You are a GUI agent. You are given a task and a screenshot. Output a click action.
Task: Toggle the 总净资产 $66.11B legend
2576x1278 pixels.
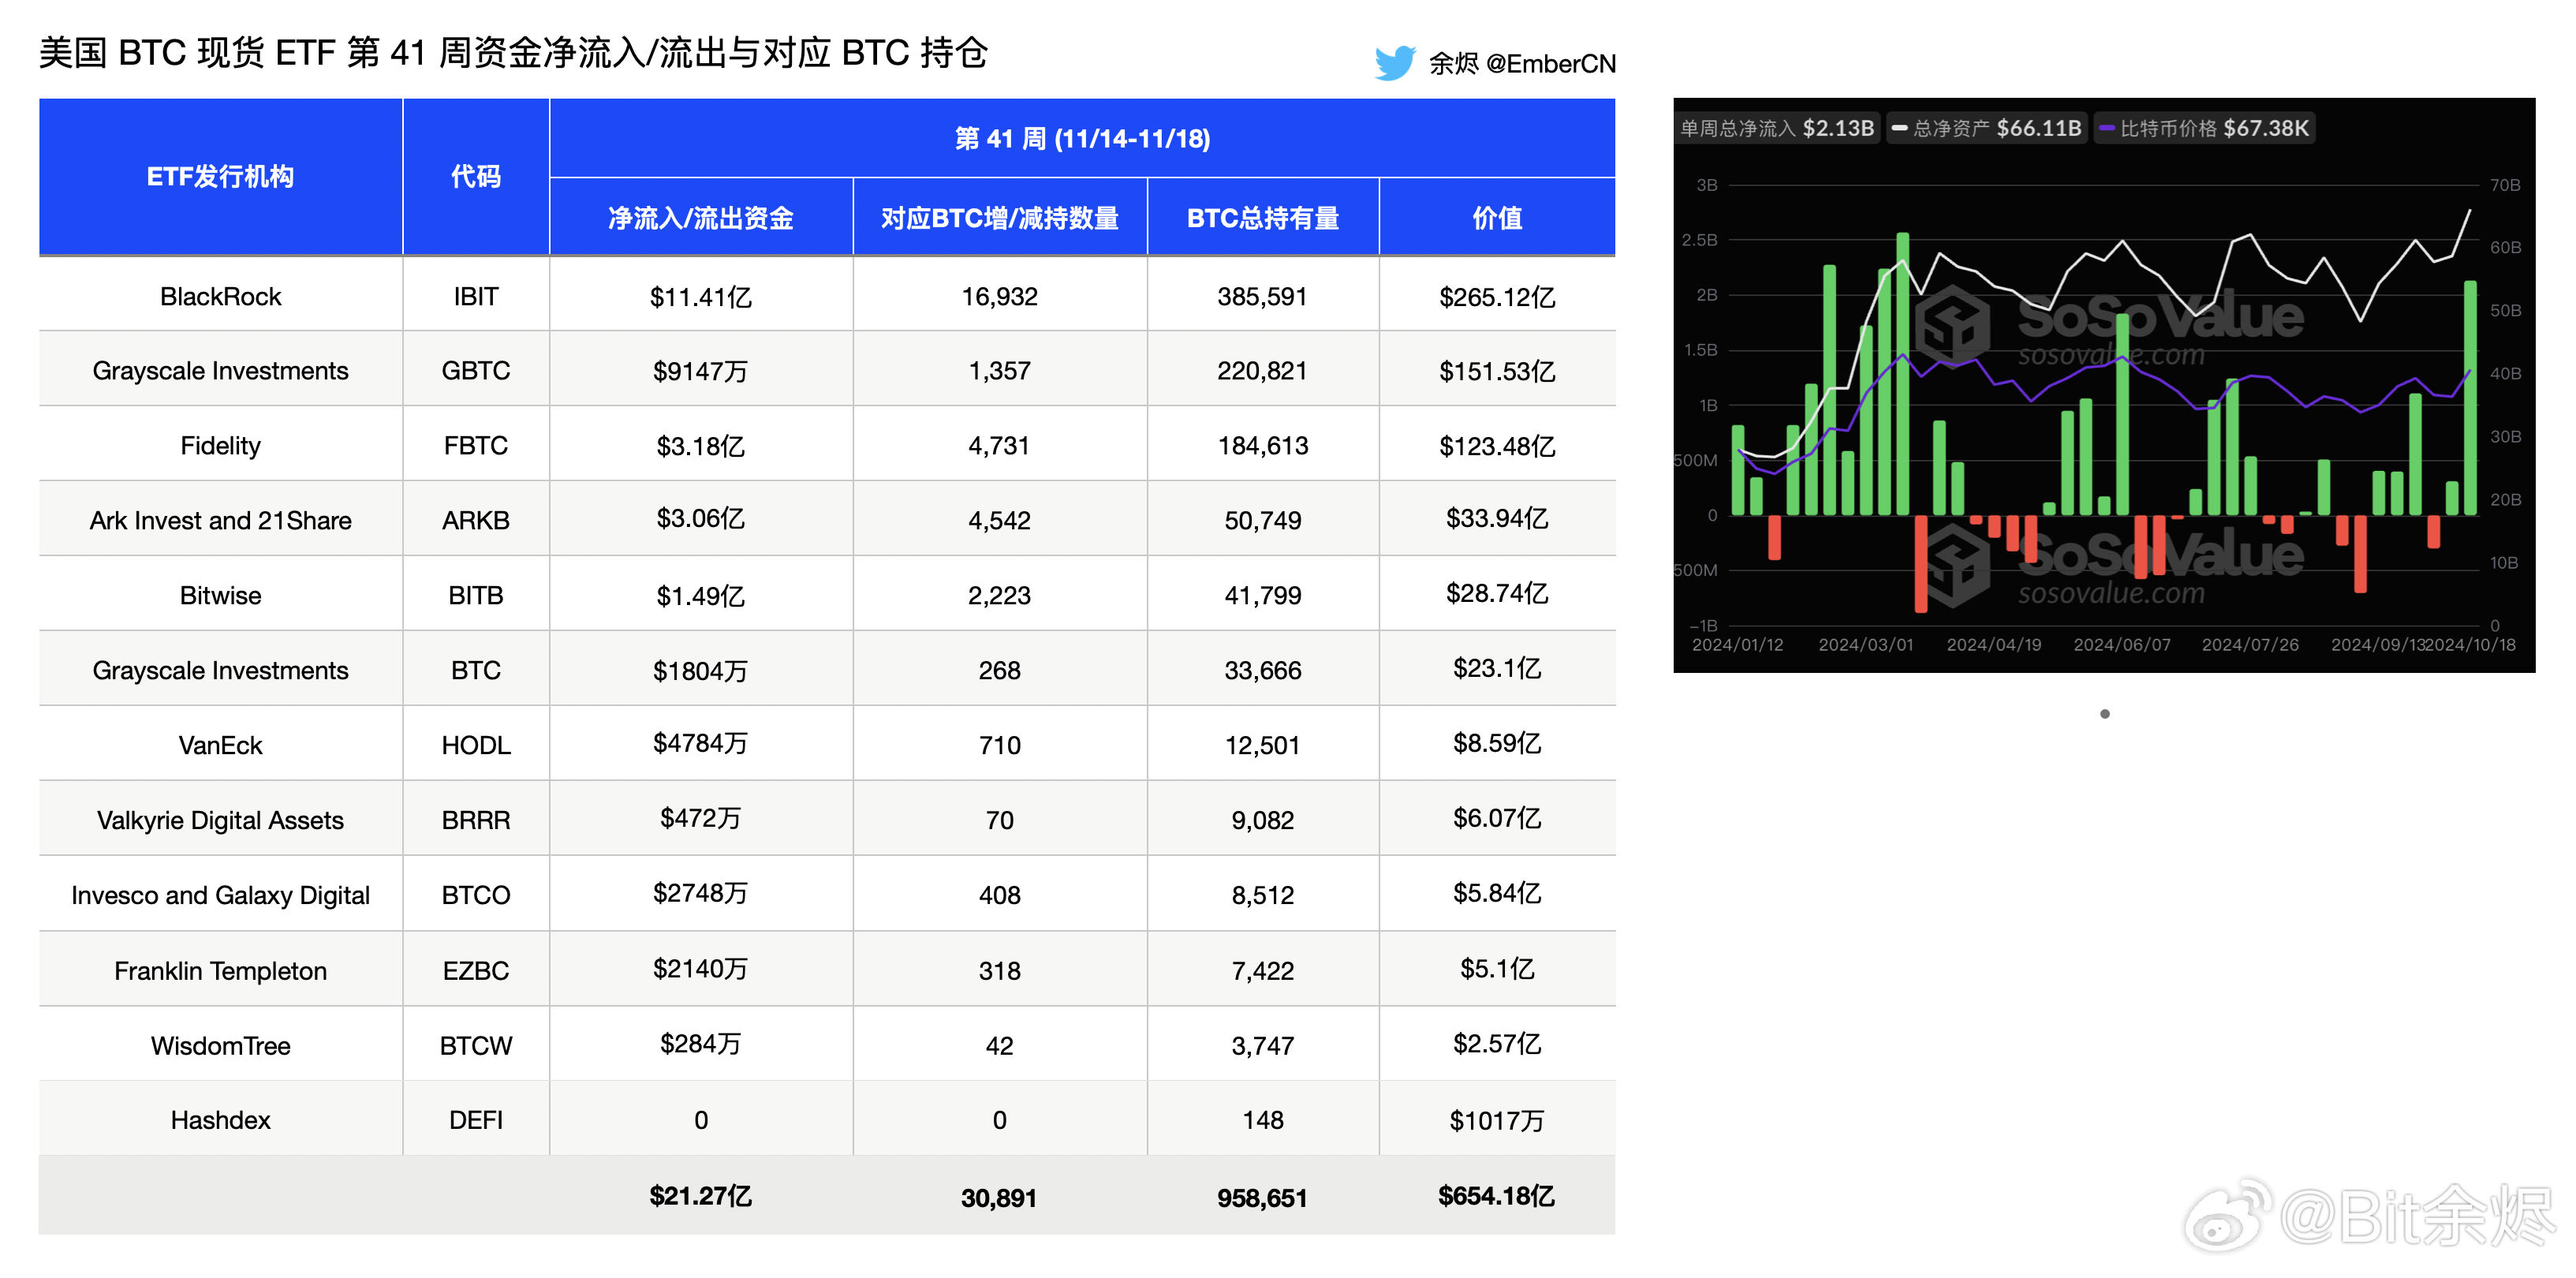click(x=1986, y=128)
